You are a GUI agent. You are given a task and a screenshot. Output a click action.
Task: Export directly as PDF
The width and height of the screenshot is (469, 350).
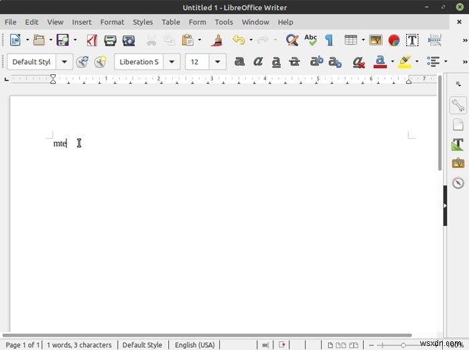point(92,40)
